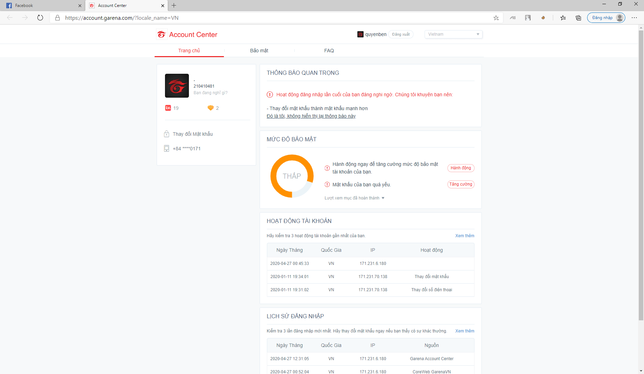The image size is (644, 374).
Task: Click Xem thêm in Hoạt động tài khoản
Action: pyautogui.click(x=464, y=236)
